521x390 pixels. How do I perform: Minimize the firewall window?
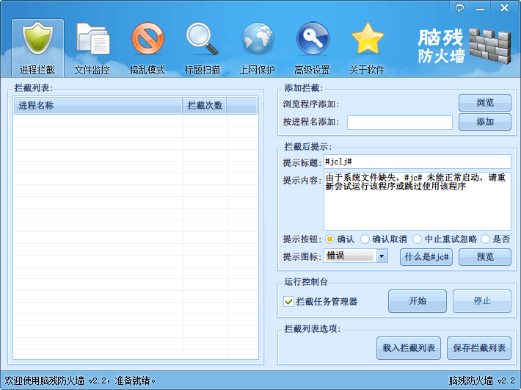tap(480, 7)
